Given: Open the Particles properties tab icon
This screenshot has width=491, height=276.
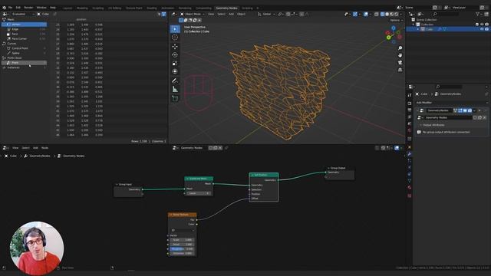Looking at the screenshot, I should tap(409, 160).
